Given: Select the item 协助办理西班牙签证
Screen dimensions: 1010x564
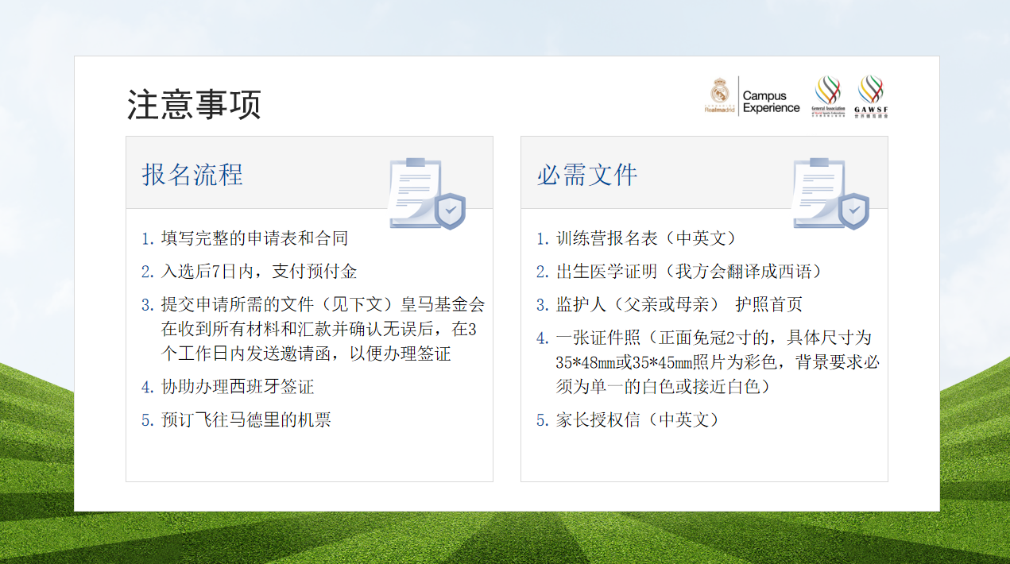Looking at the screenshot, I should coord(238,387).
